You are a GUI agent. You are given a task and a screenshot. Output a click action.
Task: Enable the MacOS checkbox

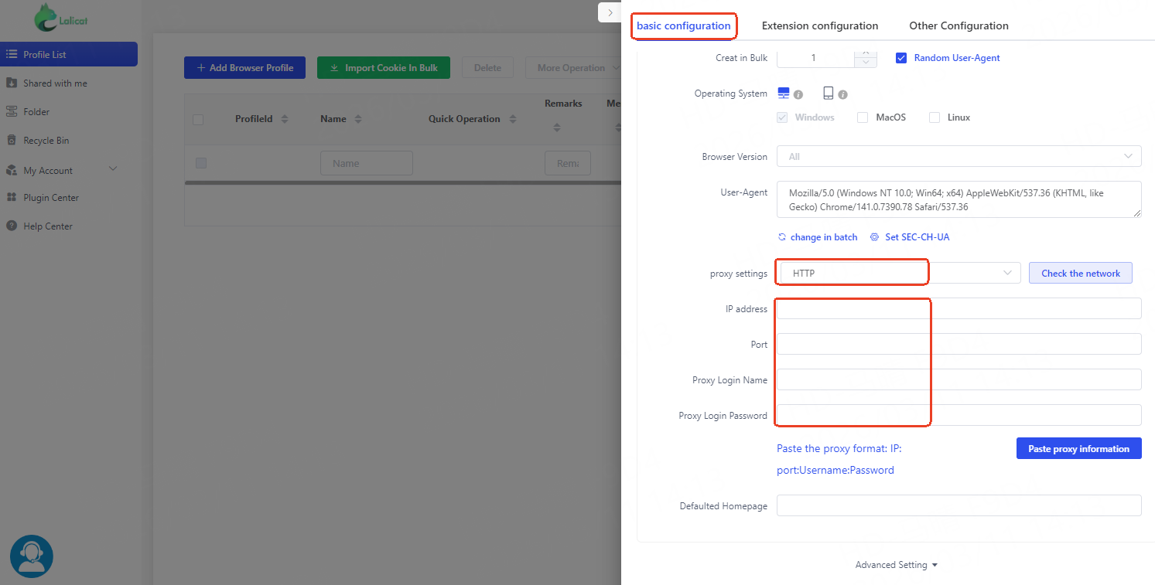tap(863, 117)
